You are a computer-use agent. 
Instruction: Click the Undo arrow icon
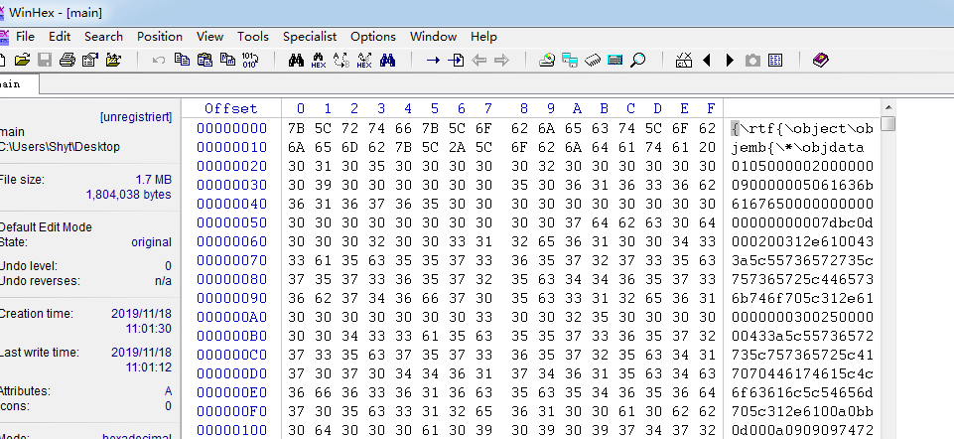pyautogui.click(x=159, y=60)
